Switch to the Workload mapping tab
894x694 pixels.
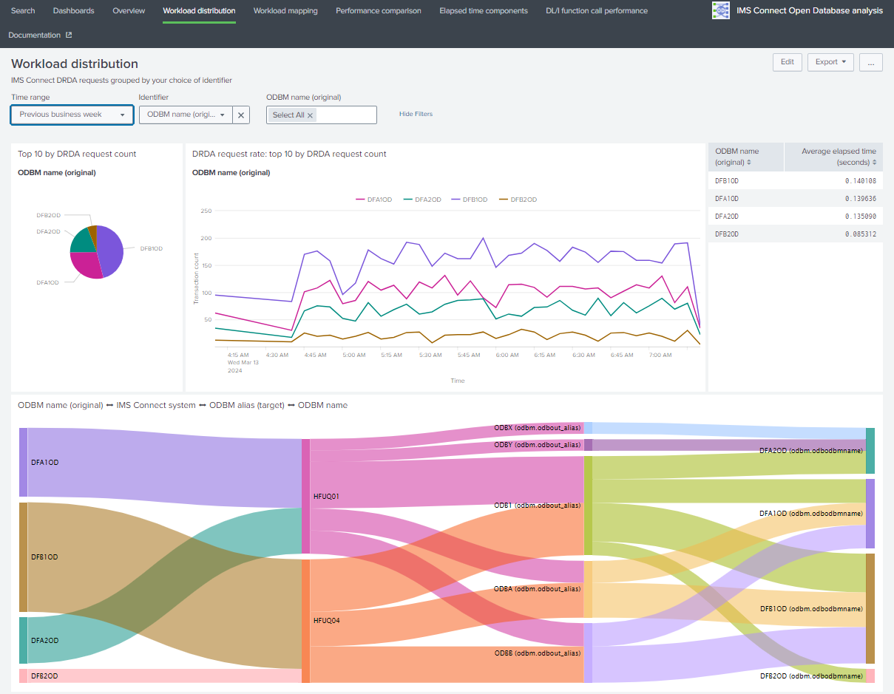coord(285,11)
